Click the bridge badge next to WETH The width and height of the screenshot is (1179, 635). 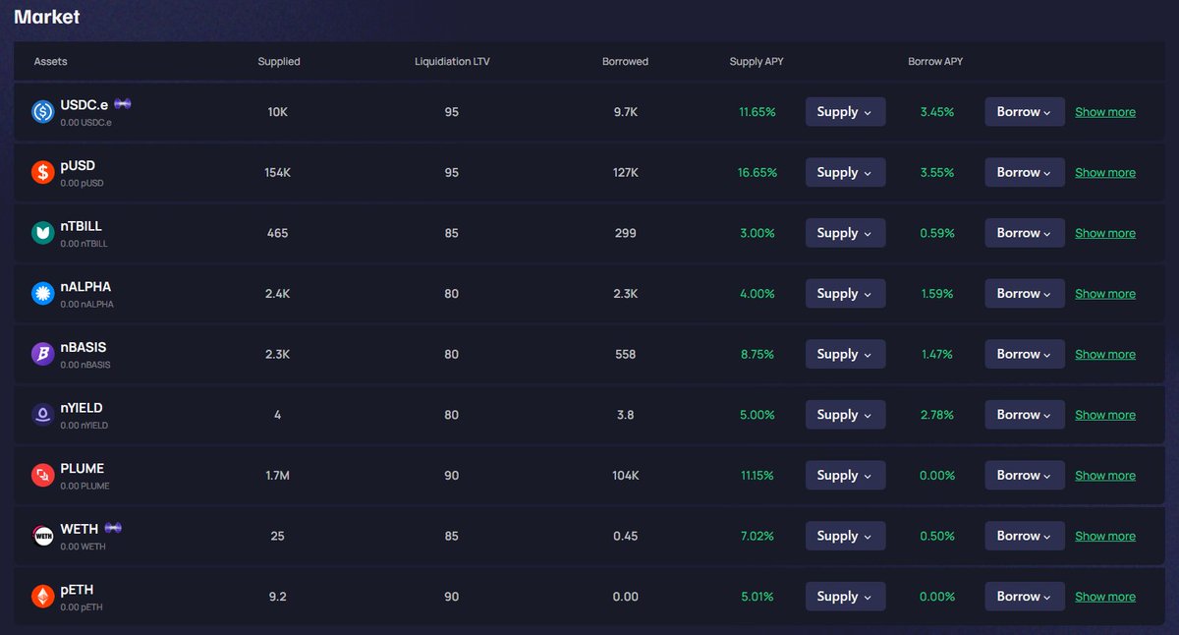point(113,529)
